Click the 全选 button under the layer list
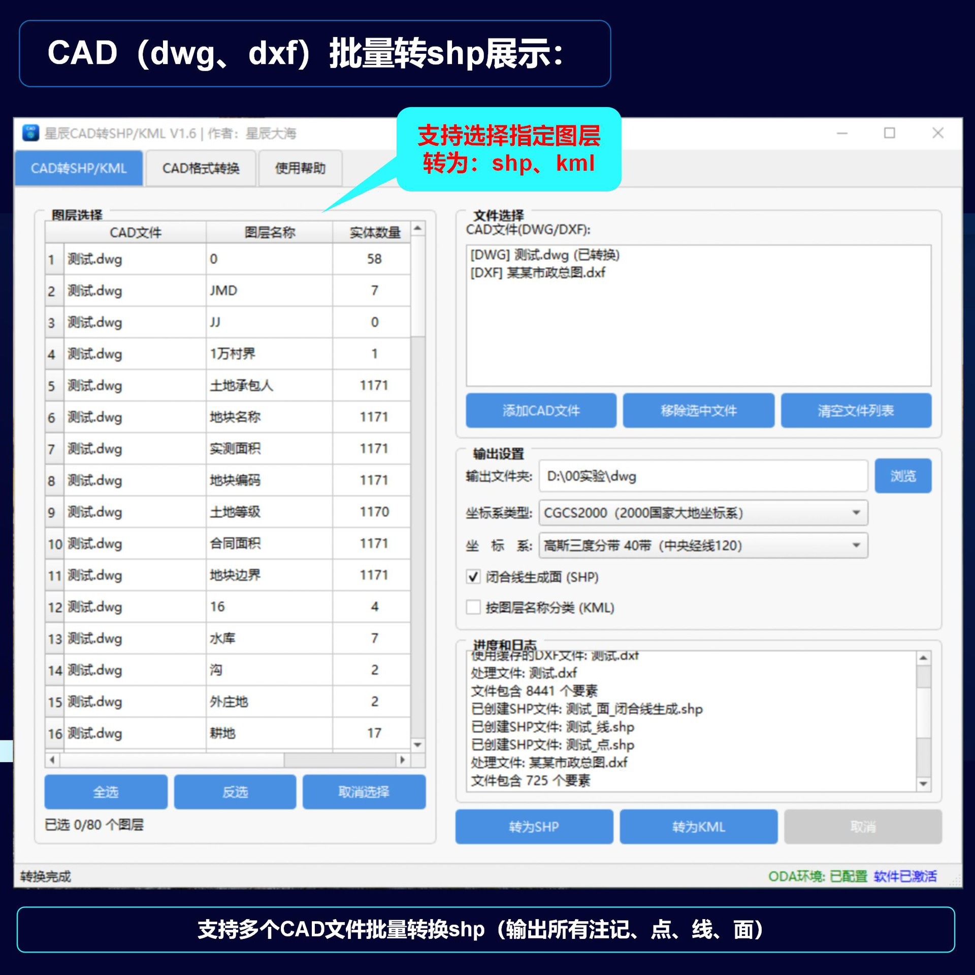Viewport: 975px width, 975px height. coord(106,792)
